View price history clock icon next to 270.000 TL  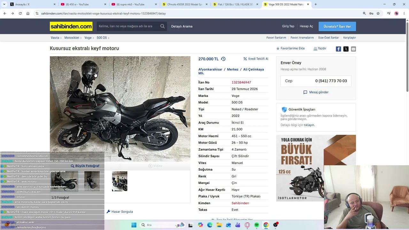[223, 59]
